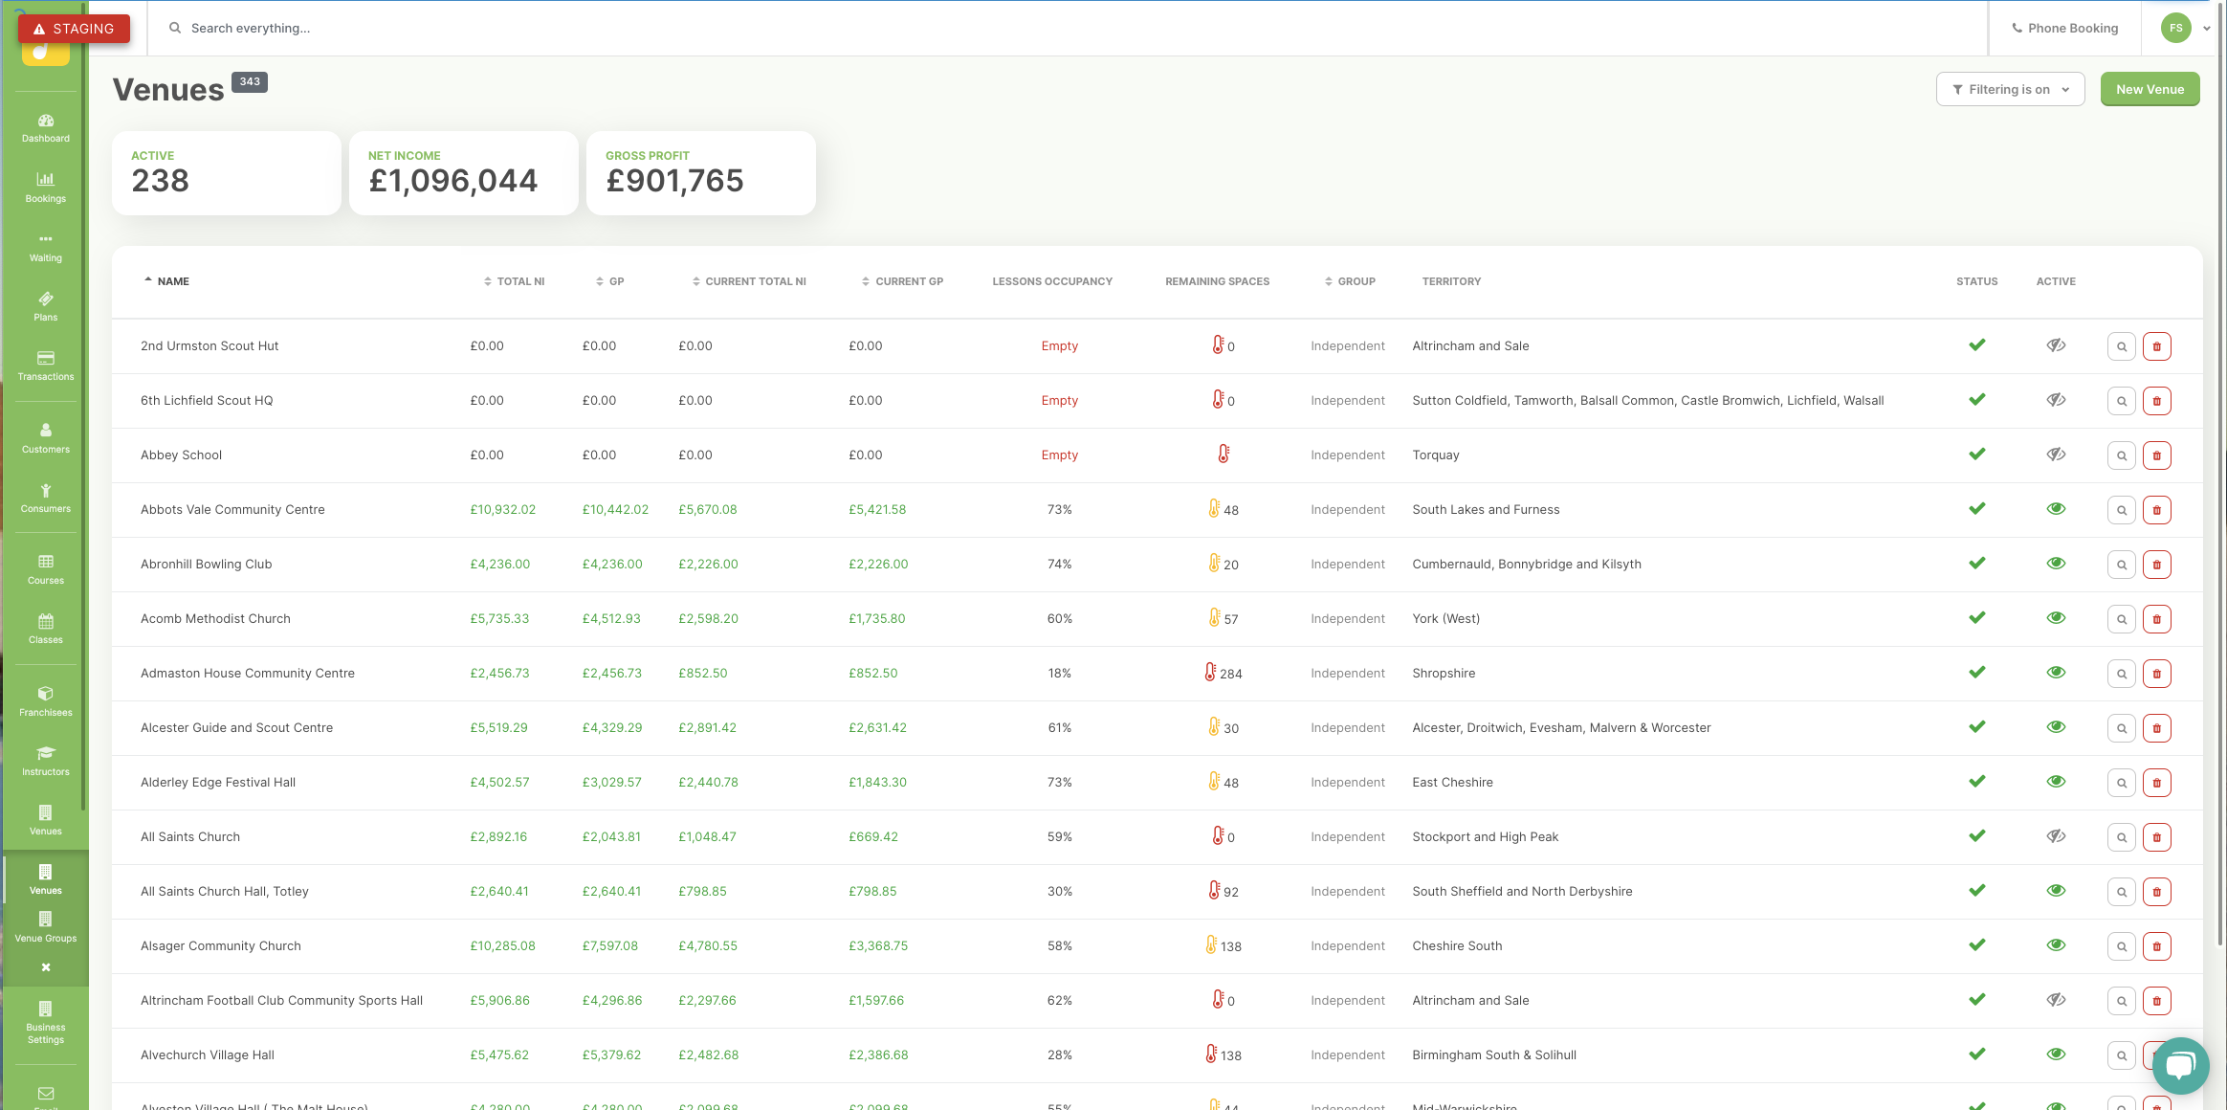
Task: Click the New Venue button
Action: (x=2150, y=89)
